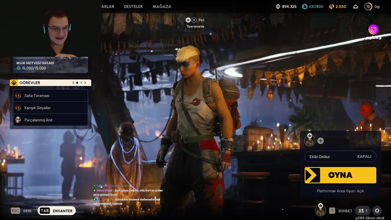391x220 pixels.
Task: Go to previous page of Görevler
Action: [73, 83]
